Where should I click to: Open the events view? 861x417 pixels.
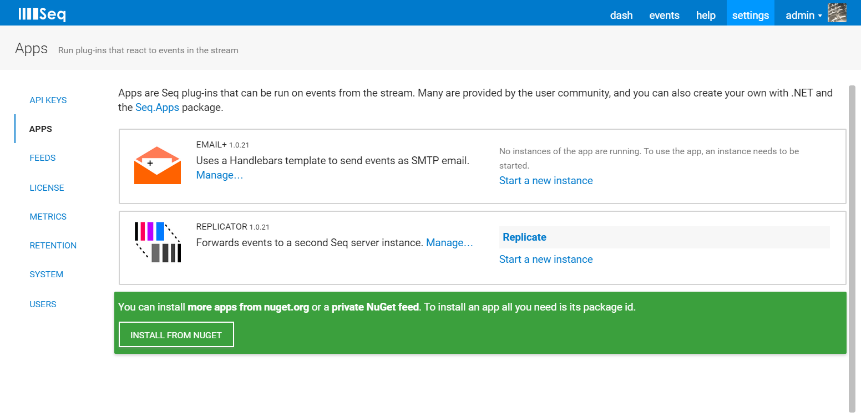point(664,16)
